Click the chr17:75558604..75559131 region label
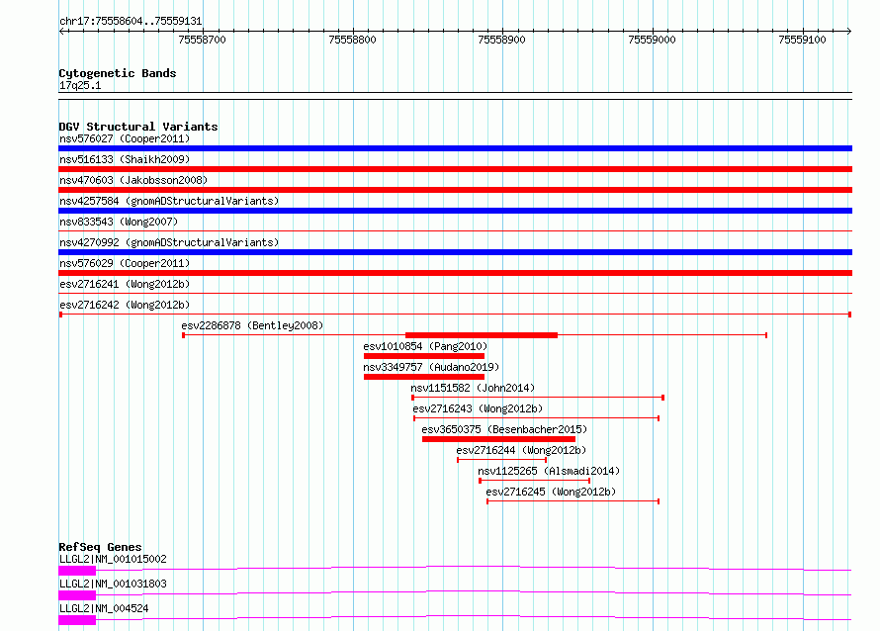The height and width of the screenshot is (631, 880). [x=131, y=22]
